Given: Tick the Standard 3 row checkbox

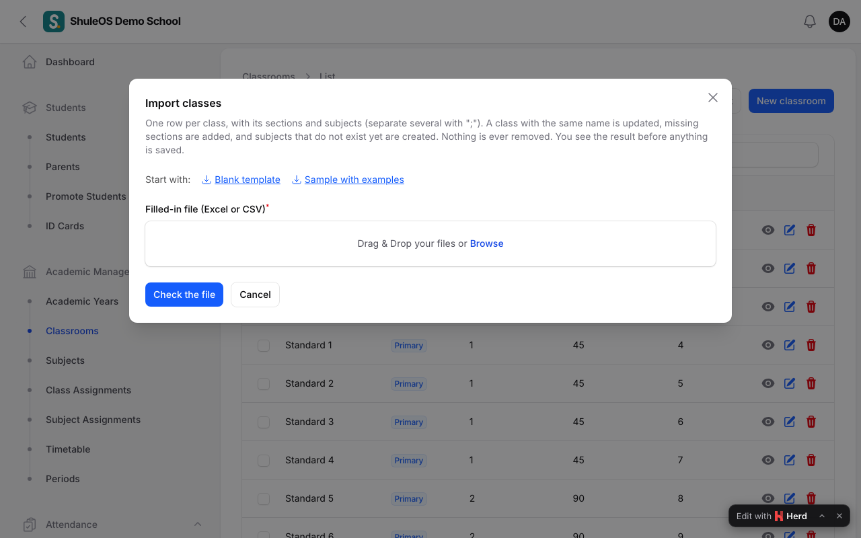Looking at the screenshot, I should (264, 422).
